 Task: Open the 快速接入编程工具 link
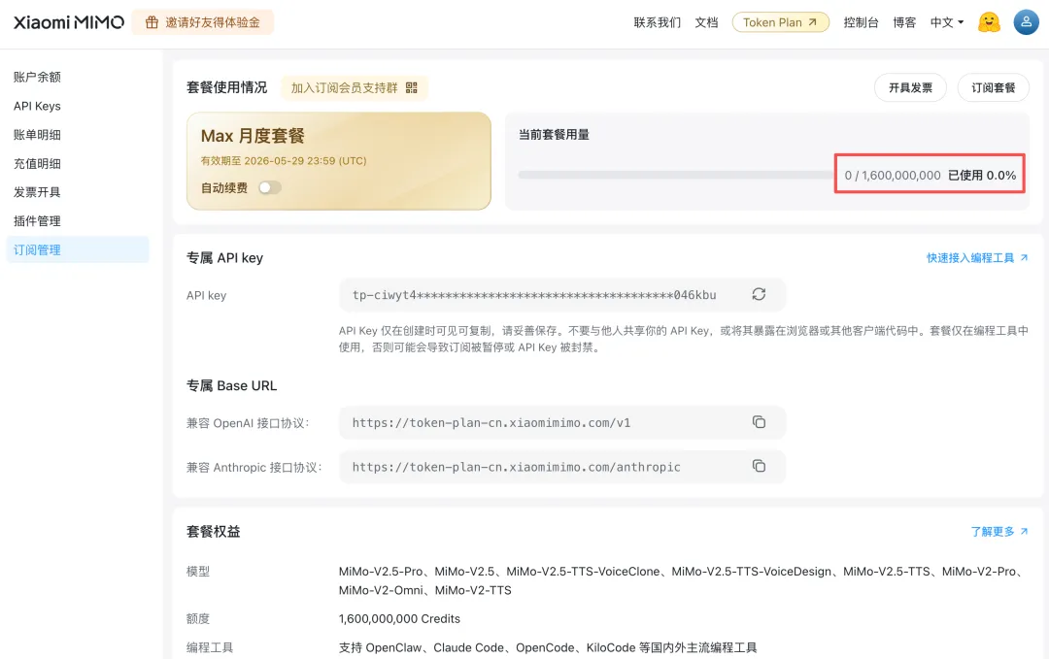click(976, 258)
